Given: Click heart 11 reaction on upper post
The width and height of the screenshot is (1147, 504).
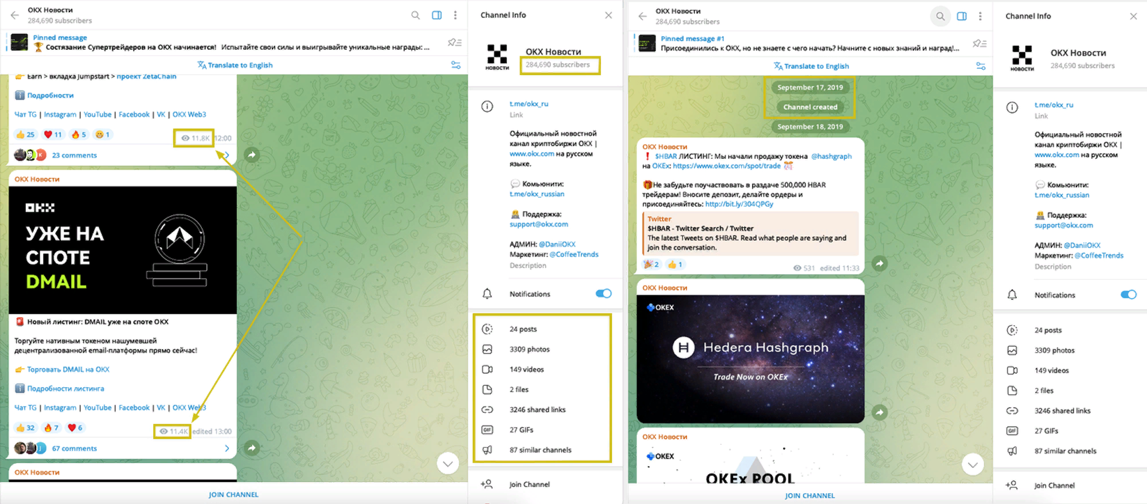Looking at the screenshot, I should tap(53, 135).
